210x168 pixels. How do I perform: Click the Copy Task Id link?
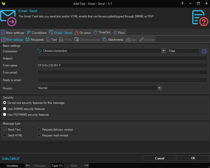click(x=11, y=158)
